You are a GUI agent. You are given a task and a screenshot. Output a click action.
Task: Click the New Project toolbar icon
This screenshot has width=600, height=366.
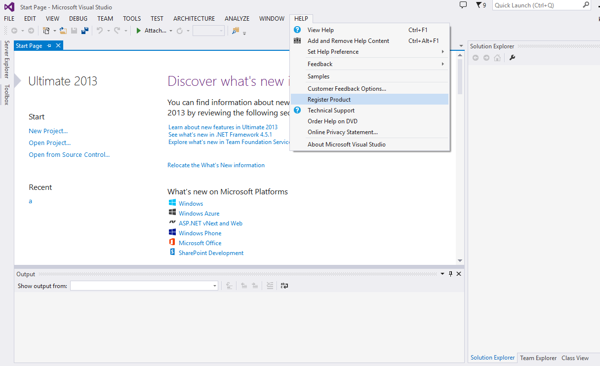(x=46, y=31)
